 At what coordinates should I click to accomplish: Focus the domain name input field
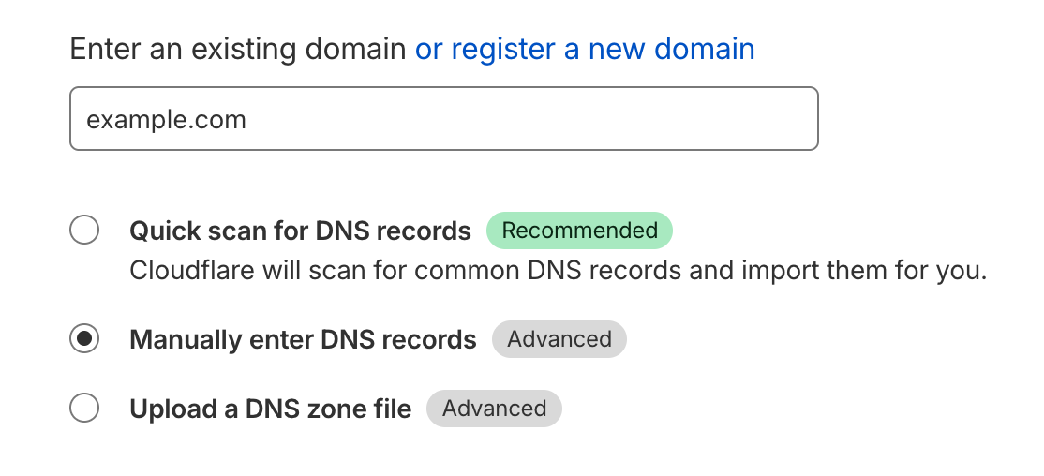click(x=443, y=119)
